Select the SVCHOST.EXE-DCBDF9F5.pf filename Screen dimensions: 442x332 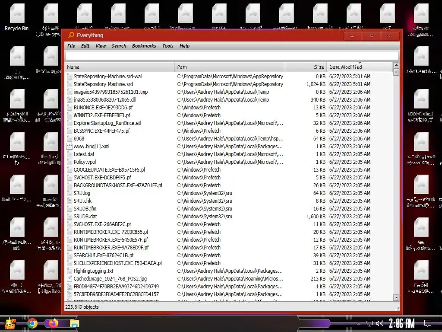[x=102, y=178]
